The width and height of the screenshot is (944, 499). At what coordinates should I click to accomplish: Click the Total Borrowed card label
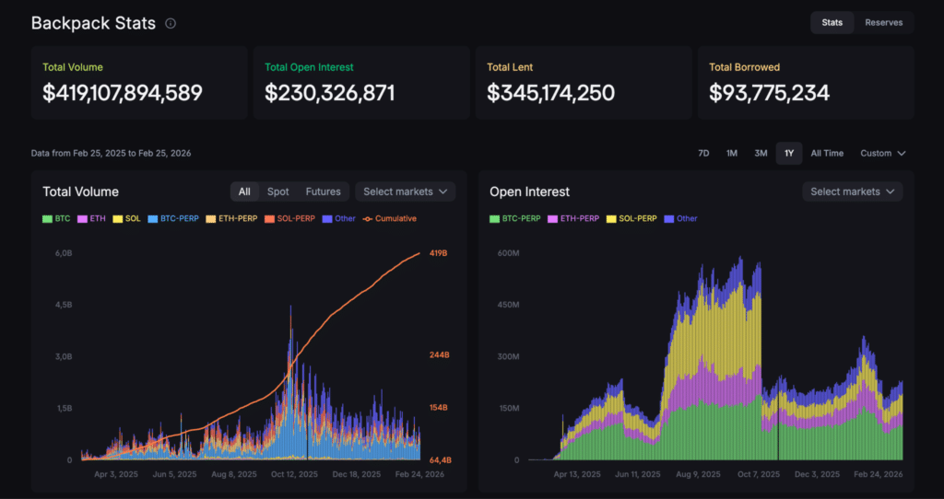click(744, 67)
